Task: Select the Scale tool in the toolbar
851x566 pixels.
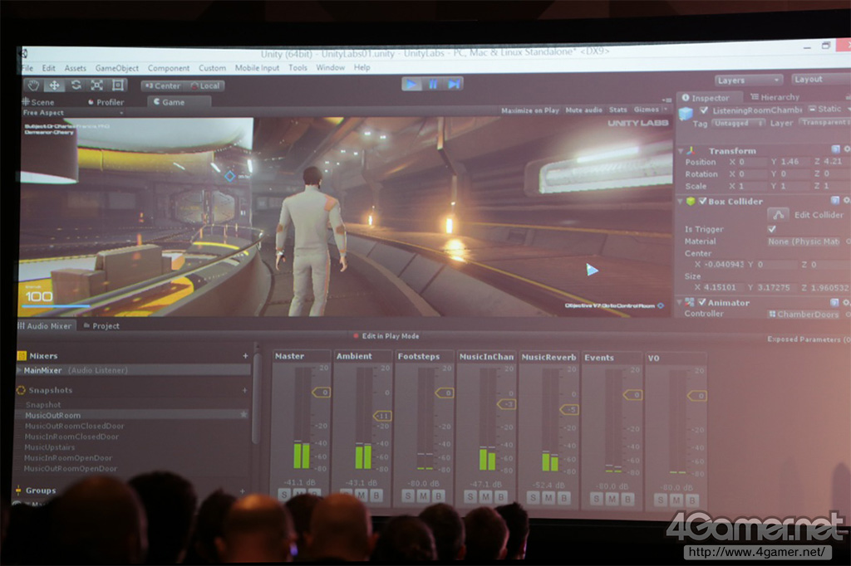Action: (97, 85)
